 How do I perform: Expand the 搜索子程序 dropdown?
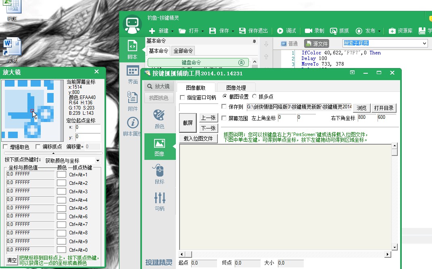pos(424,43)
